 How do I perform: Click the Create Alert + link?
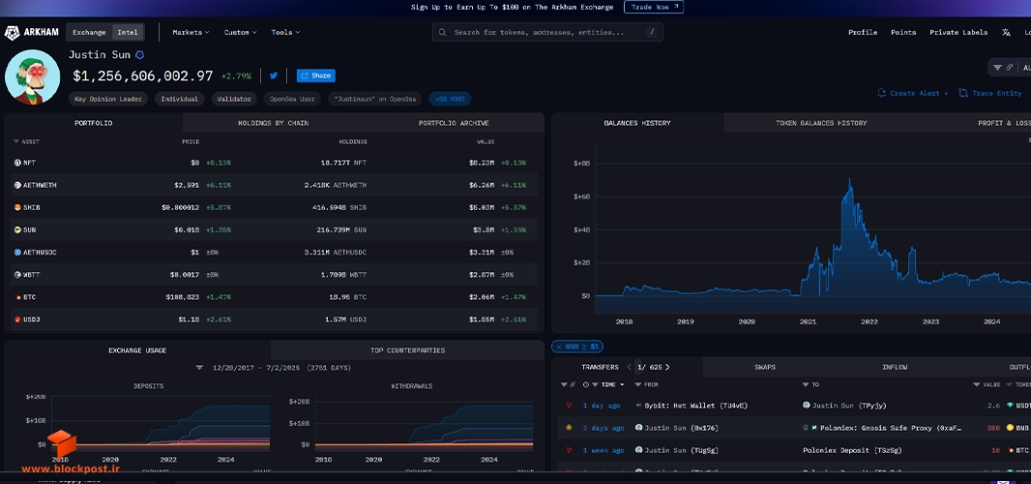[913, 94]
